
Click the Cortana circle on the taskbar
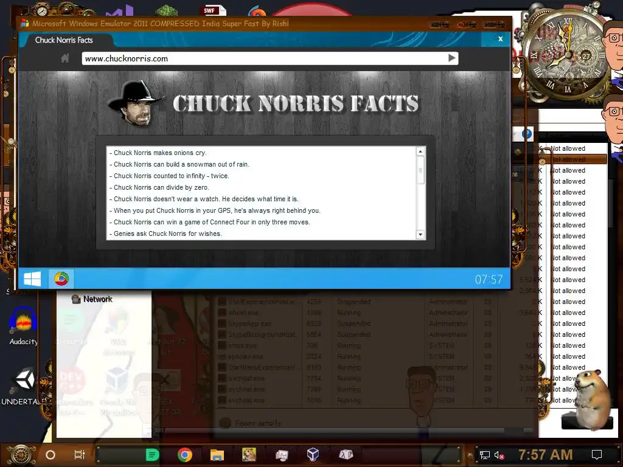pyautogui.click(x=50, y=455)
